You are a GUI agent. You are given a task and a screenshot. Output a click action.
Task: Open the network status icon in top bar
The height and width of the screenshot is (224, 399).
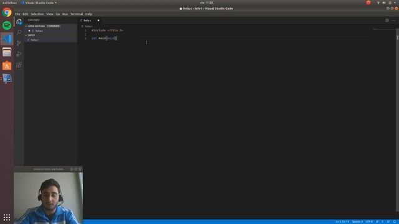click(x=378, y=2)
